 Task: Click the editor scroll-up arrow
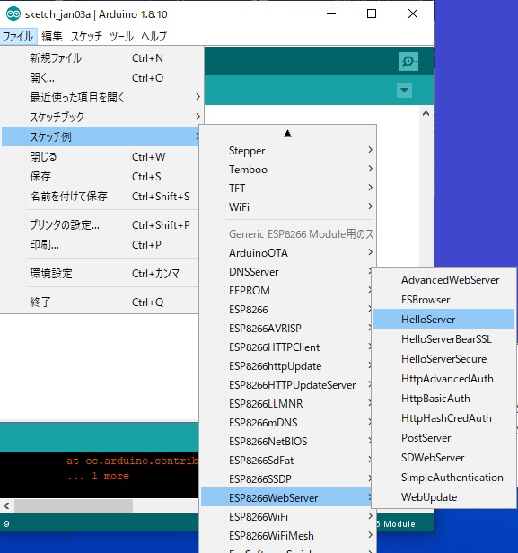[426, 113]
